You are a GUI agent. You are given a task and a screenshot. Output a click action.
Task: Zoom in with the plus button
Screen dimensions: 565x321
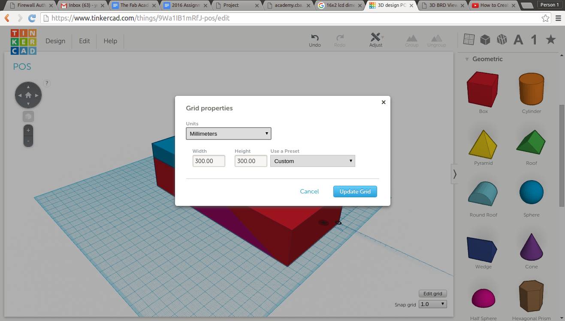click(x=28, y=130)
